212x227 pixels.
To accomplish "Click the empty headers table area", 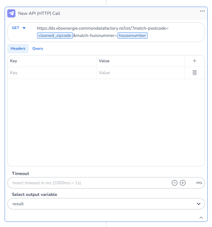I will pyautogui.click(x=106, y=122).
